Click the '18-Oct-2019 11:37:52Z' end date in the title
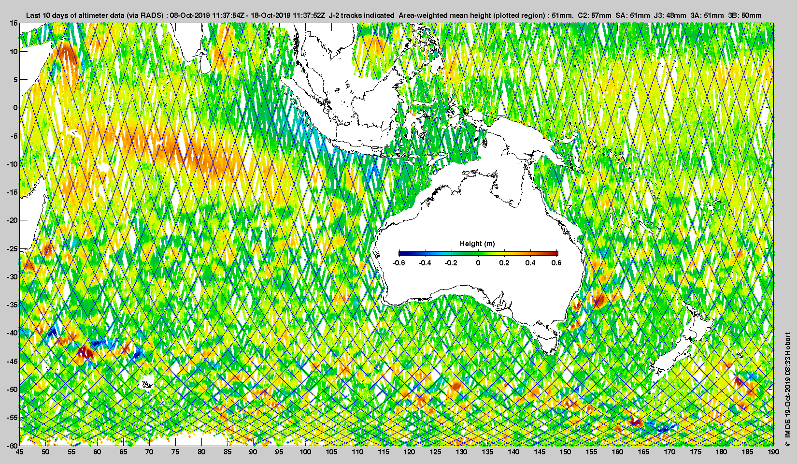797x464 pixels. point(288,15)
